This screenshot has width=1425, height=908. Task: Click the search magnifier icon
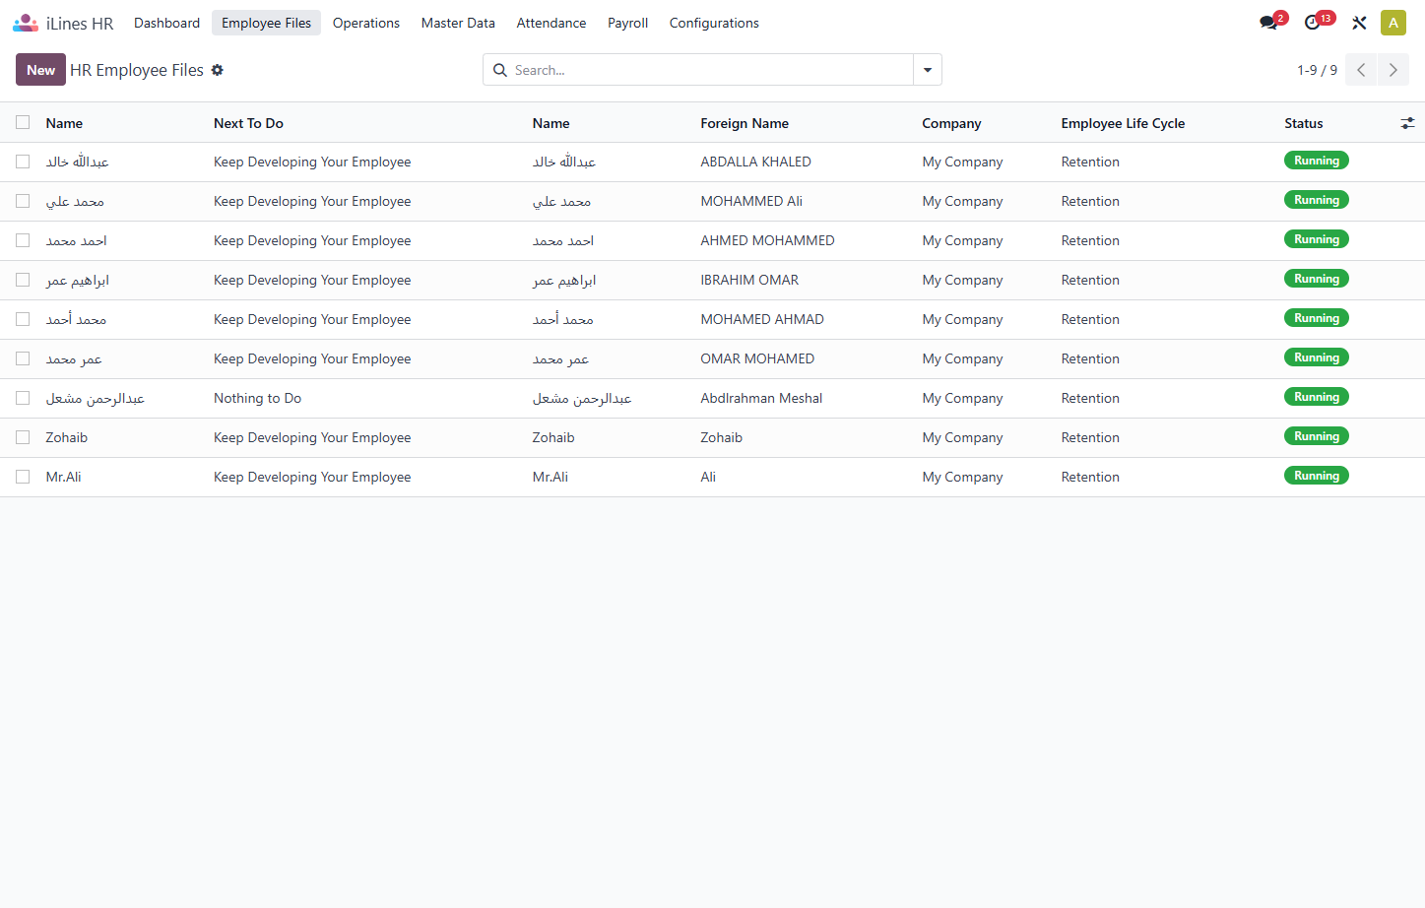pyautogui.click(x=500, y=70)
